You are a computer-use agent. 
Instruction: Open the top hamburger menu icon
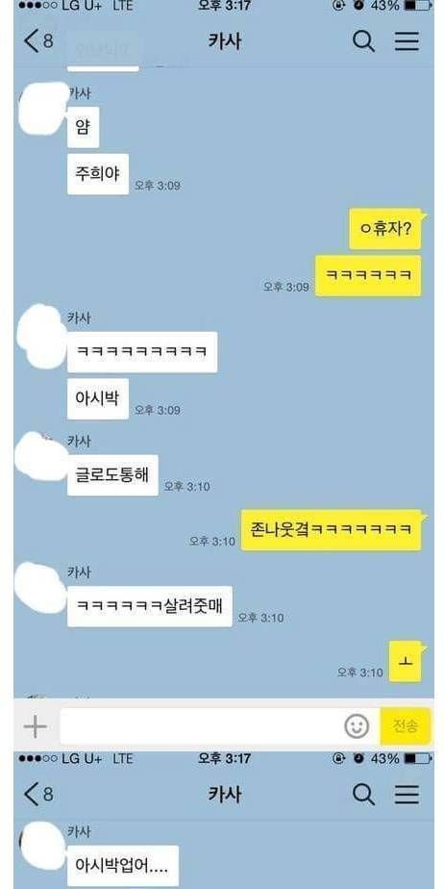[x=407, y=41]
